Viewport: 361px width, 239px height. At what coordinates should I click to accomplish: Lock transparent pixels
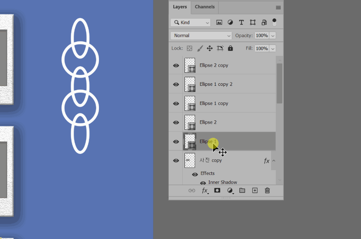click(190, 48)
